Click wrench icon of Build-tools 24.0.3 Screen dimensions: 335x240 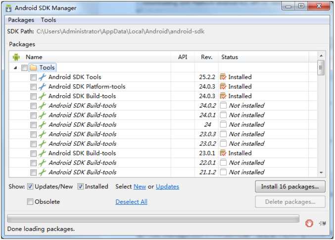pos(42,96)
